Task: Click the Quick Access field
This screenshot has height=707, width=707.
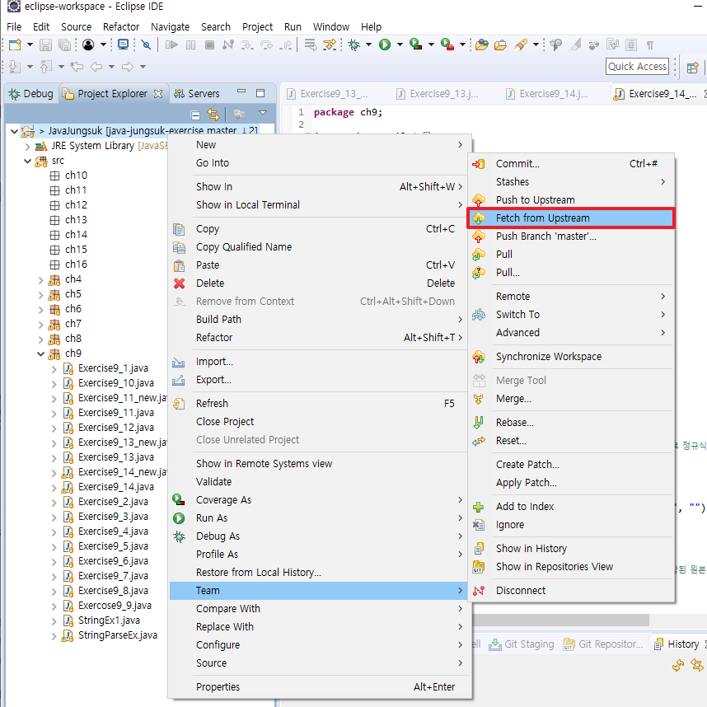Action: pos(637,66)
